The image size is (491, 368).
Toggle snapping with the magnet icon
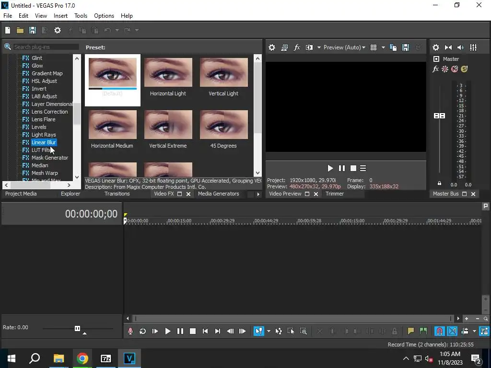[440, 331]
